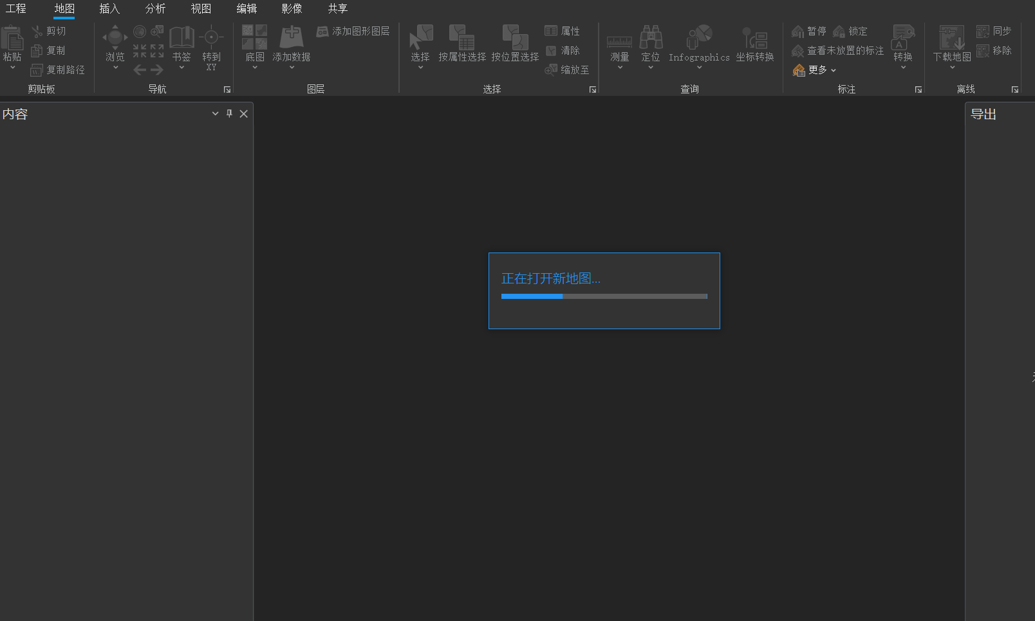Click the Copy (复制) button
The image size is (1035, 621).
click(x=48, y=50)
